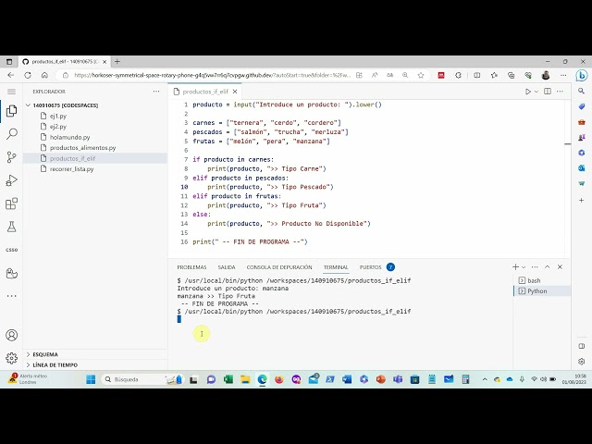Image resolution: width=592 pixels, height=444 pixels.
Task: Split the editor to the right
Action: pos(548,92)
